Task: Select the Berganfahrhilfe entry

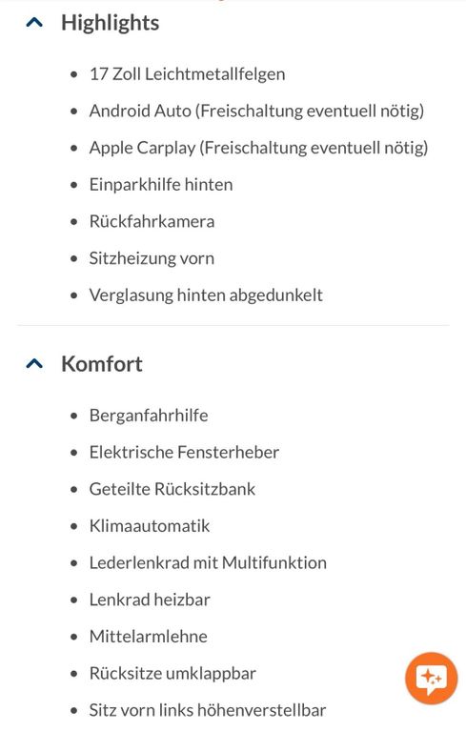Action: (149, 416)
